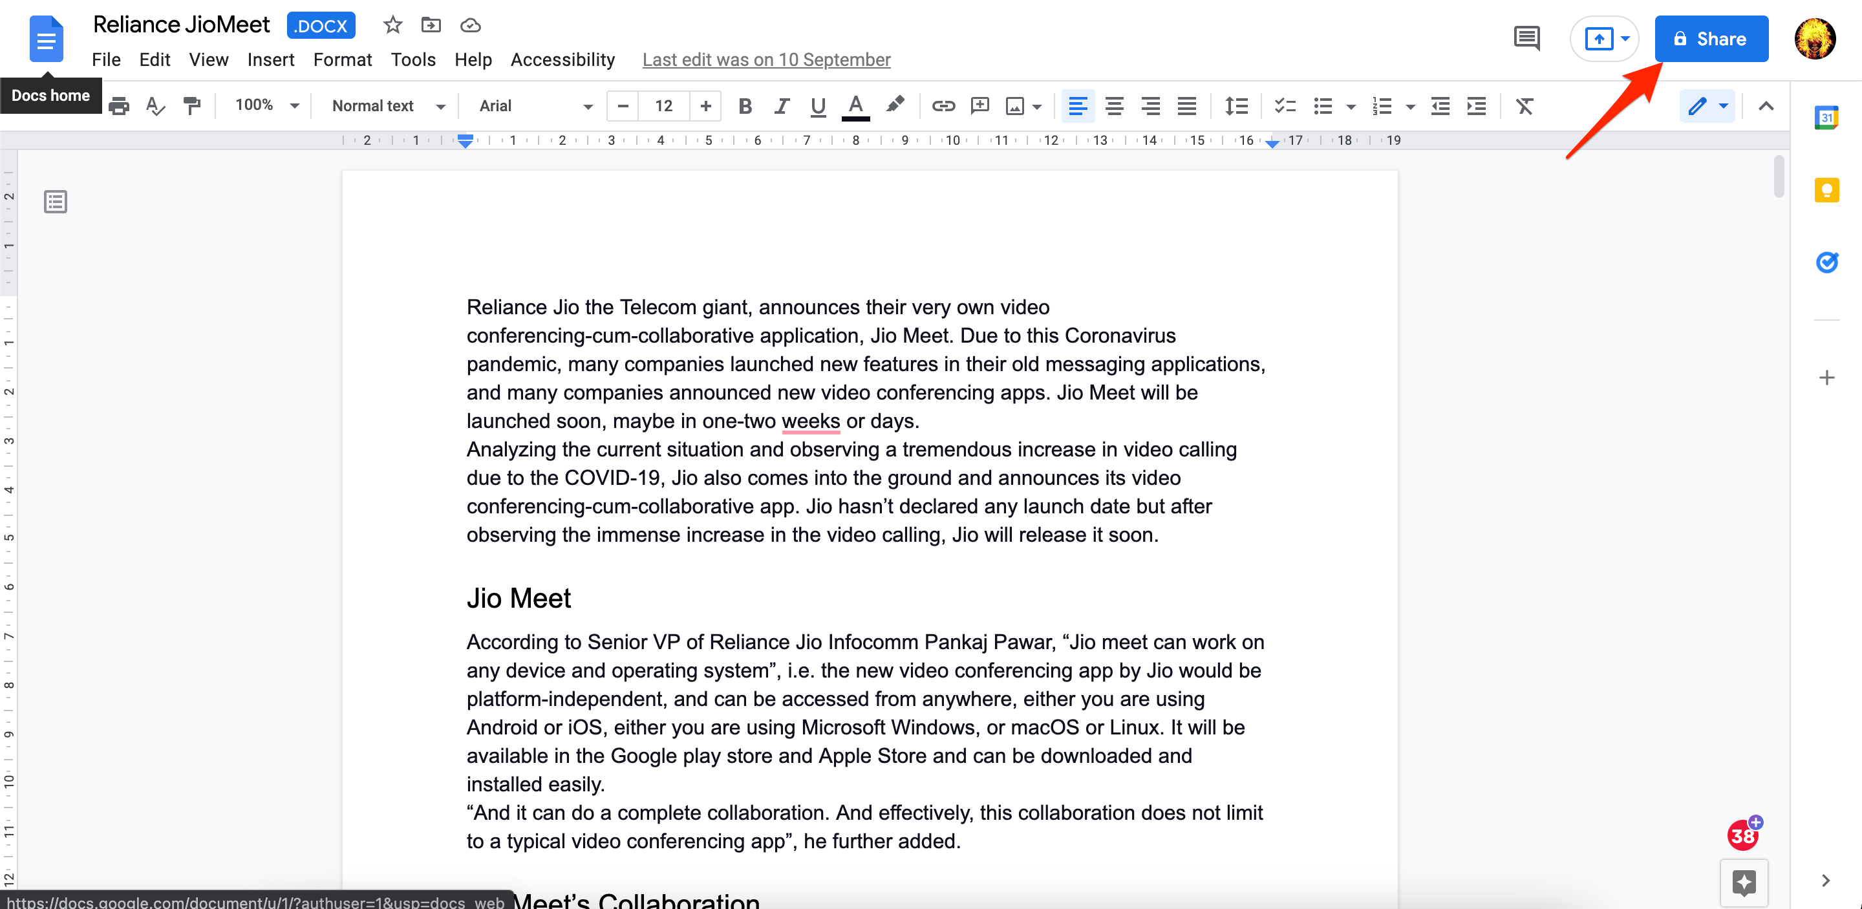Image resolution: width=1862 pixels, height=909 pixels.
Task: Toggle center text alignment
Action: point(1113,108)
